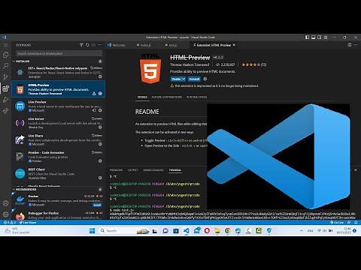The image size is (361, 270).
Task: Open the Run and Debug view
Action: coord(5,100)
